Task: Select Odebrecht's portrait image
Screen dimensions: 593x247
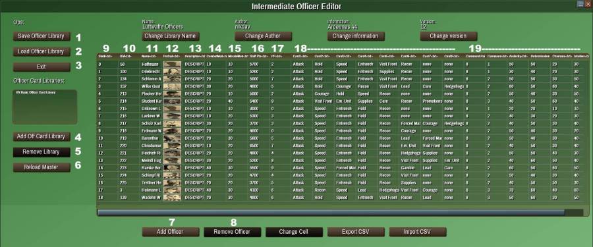Action: (172, 72)
